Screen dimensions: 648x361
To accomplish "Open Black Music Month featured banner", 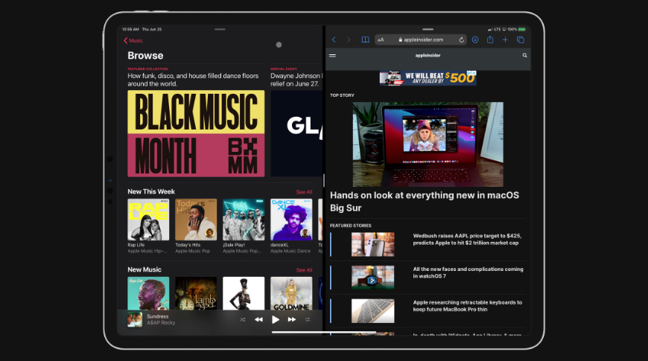I will pyautogui.click(x=196, y=133).
